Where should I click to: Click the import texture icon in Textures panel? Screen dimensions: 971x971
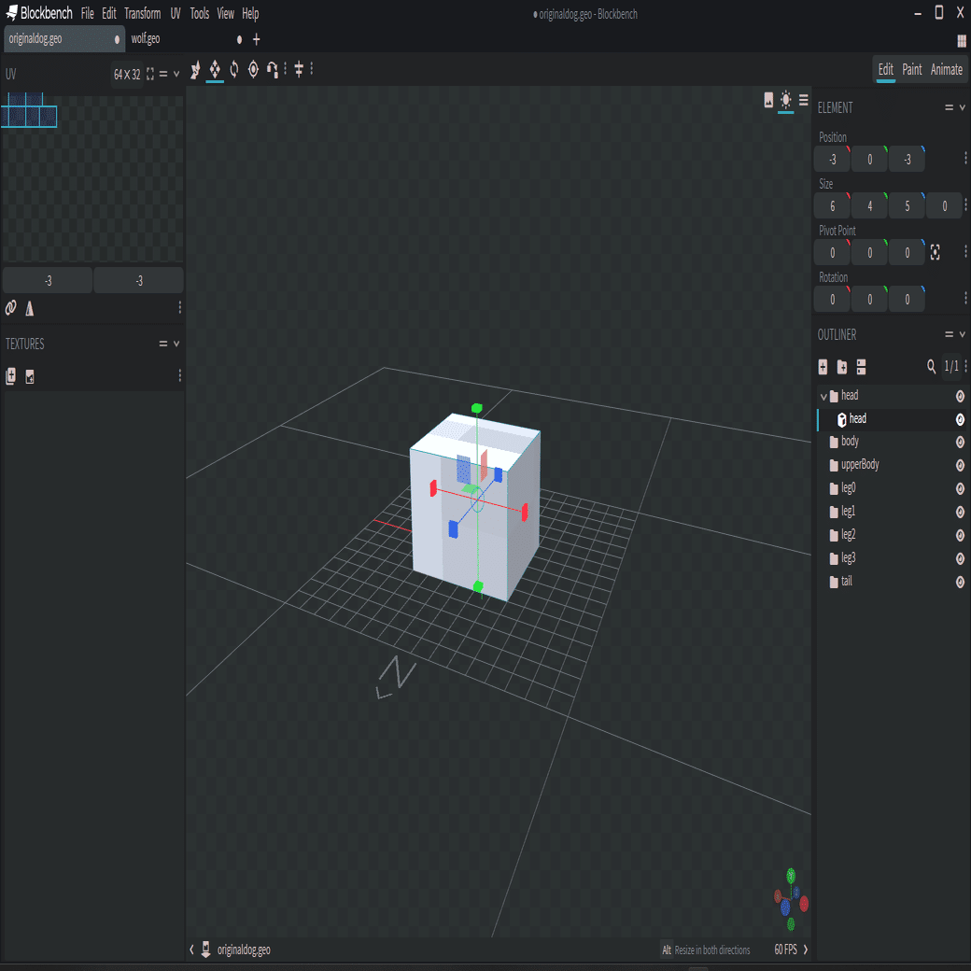click(10, 376)
